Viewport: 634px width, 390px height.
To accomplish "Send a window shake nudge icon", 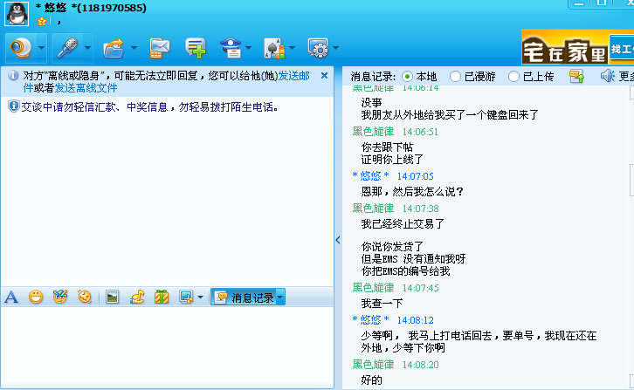I will tap(85, 297).
